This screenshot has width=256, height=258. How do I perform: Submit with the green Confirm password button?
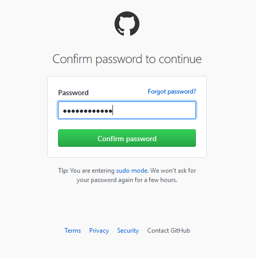point(127,138)
